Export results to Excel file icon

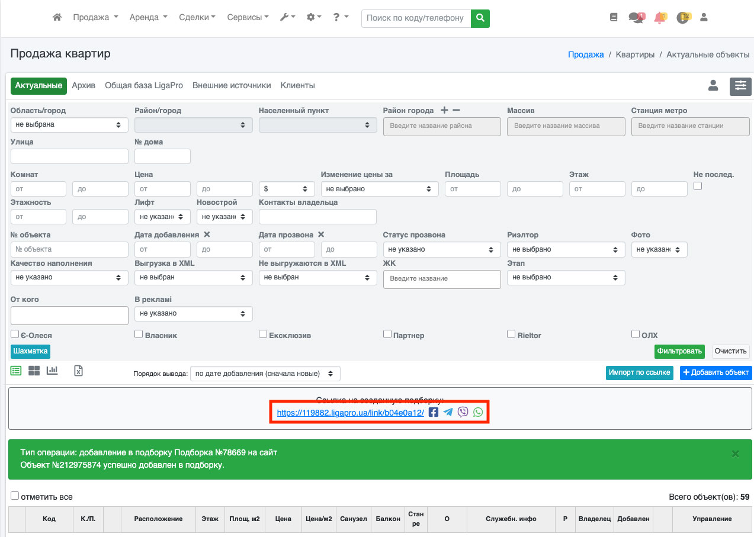pos(78,371)
